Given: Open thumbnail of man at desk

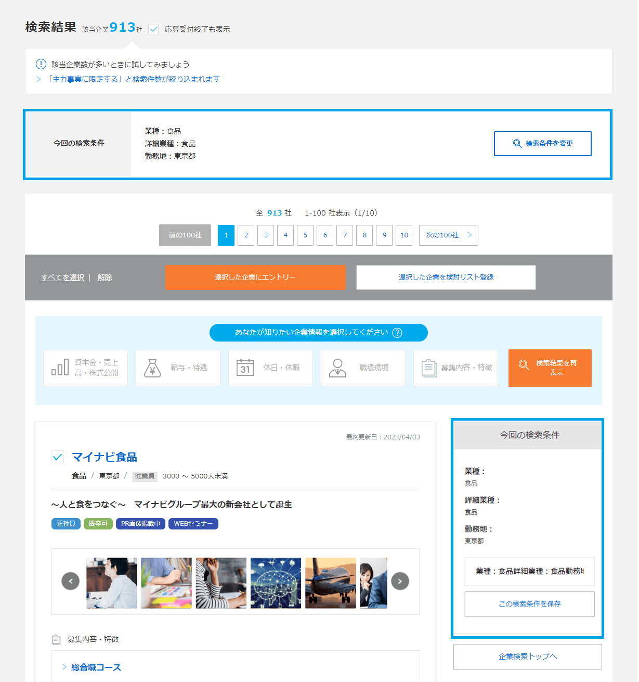Looking at the screenshot, I should (112, 583).
